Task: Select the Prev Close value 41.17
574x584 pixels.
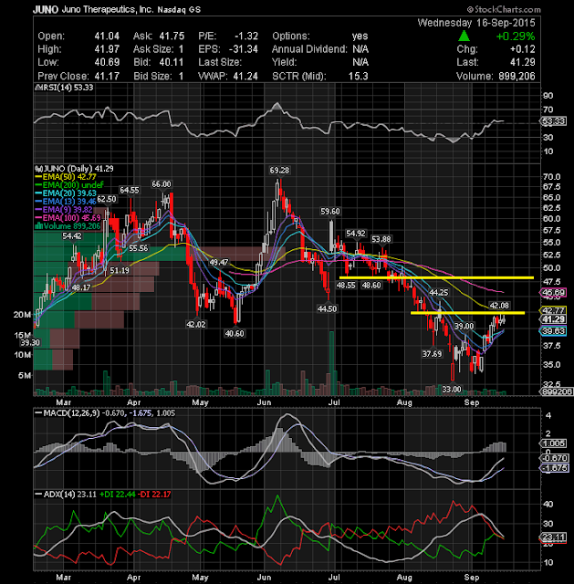Action: point(107,76)
